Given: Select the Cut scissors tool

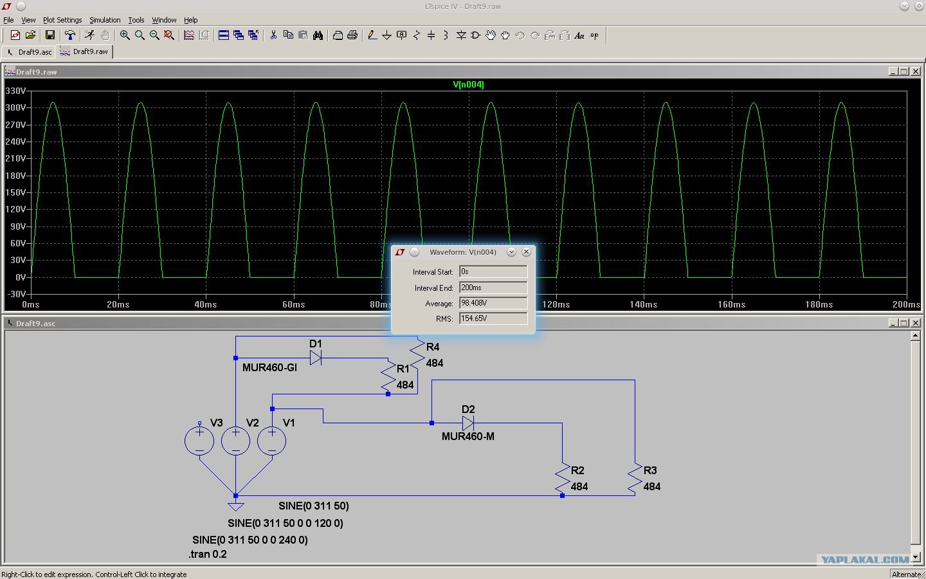Looking at the screenshot, I should coord(273,35).
